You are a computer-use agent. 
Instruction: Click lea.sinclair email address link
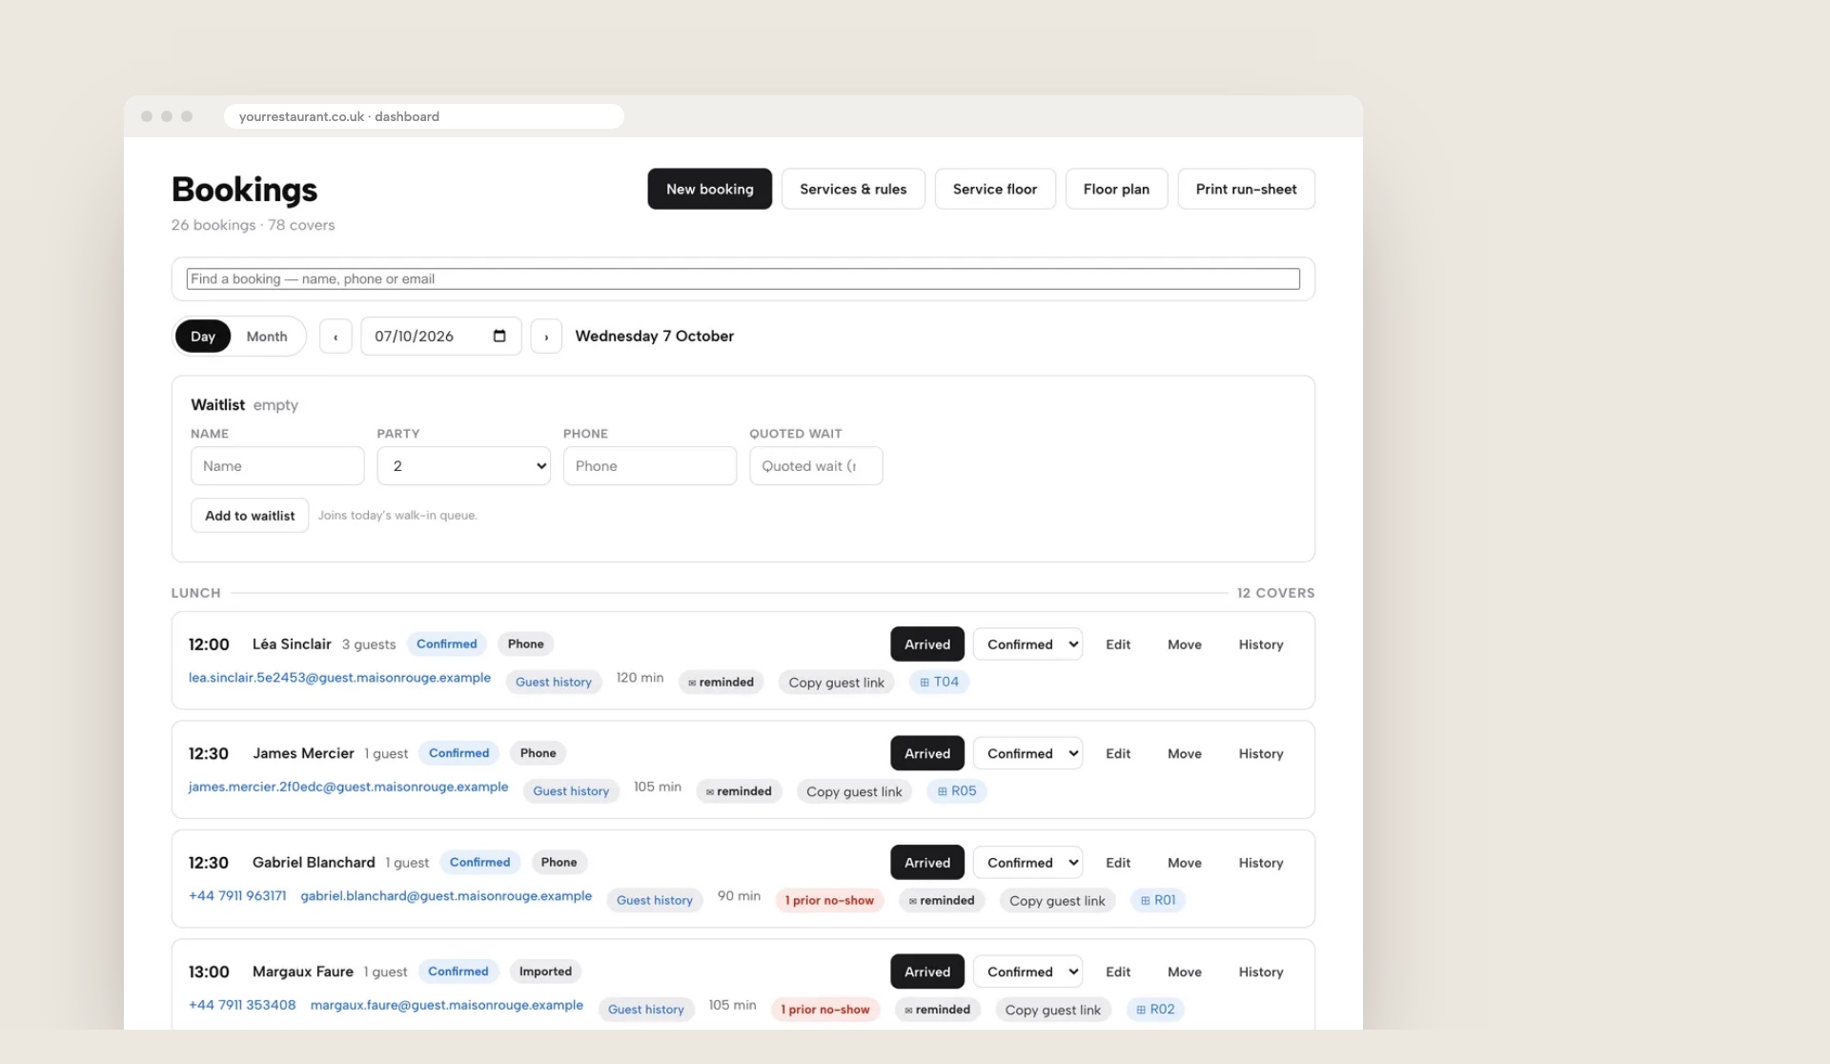(339, 678)
